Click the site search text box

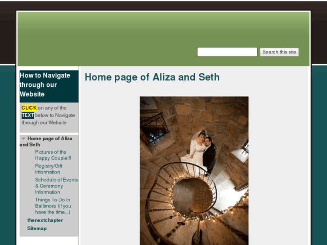click(227, 52)
